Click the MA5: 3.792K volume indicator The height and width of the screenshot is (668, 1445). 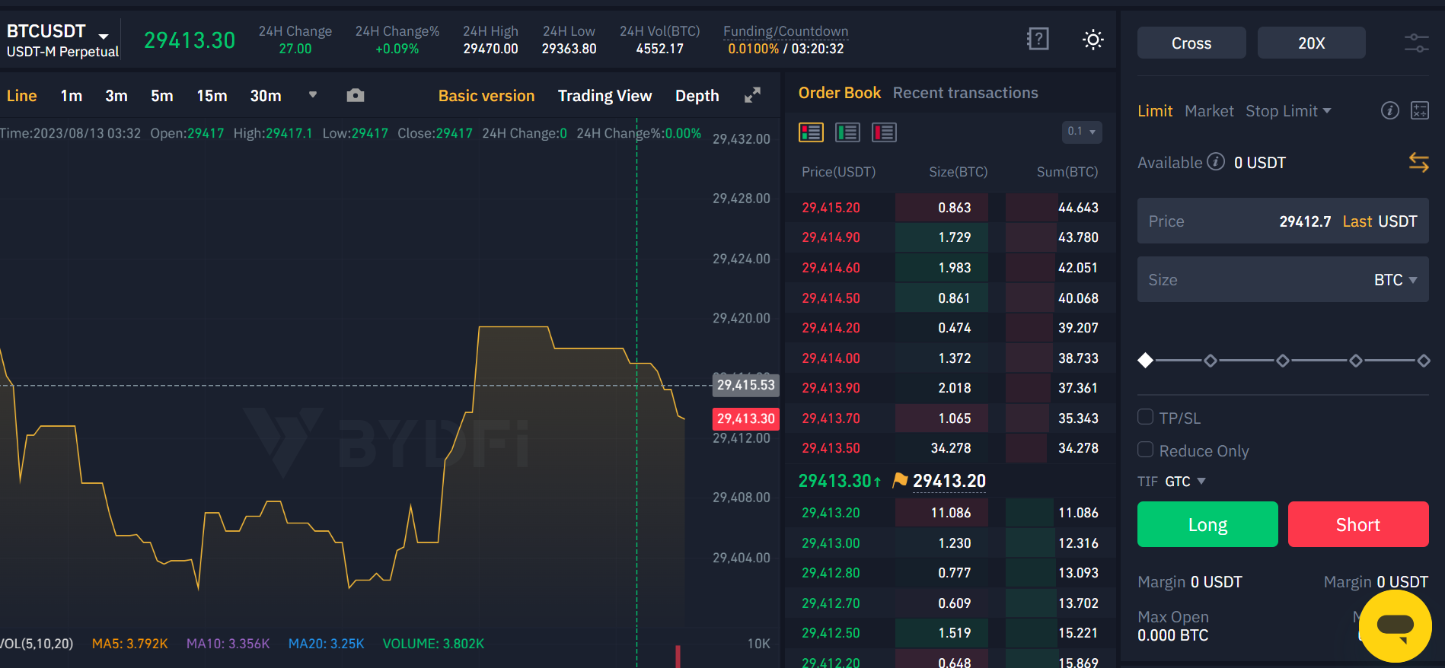(129, 644)
